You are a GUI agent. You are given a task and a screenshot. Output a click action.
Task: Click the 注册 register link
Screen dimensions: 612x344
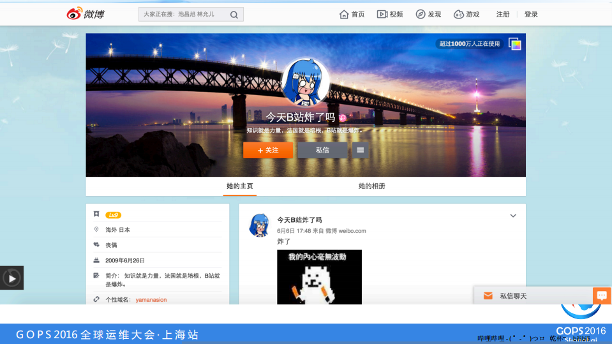(x=503, y=14)
